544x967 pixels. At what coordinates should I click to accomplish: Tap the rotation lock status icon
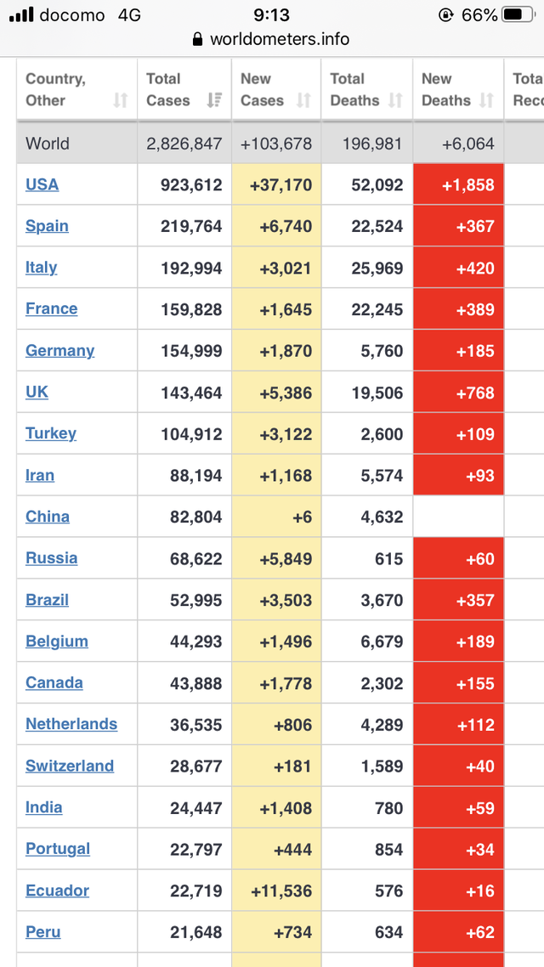tap(446, 14)
